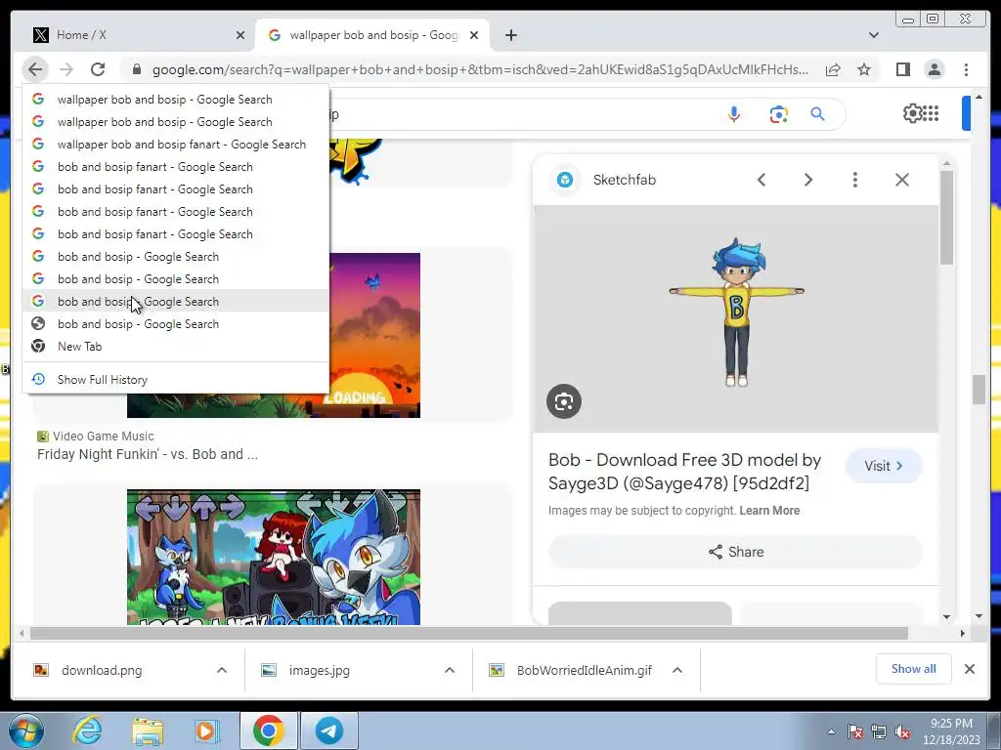Screen dimensions: 1001x750
Task: Click the Lens search button on Bob image
Action: click(564, 401)
